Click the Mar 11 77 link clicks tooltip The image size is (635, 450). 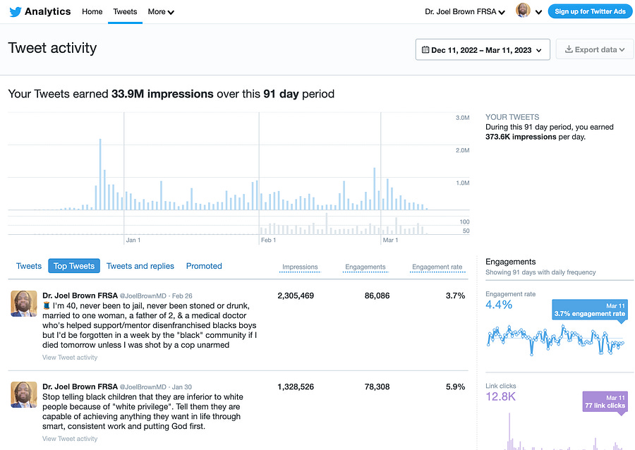pyautogui.click(x=605, y=402)
